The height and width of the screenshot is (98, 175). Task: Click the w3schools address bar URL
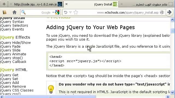click(128, 13)
